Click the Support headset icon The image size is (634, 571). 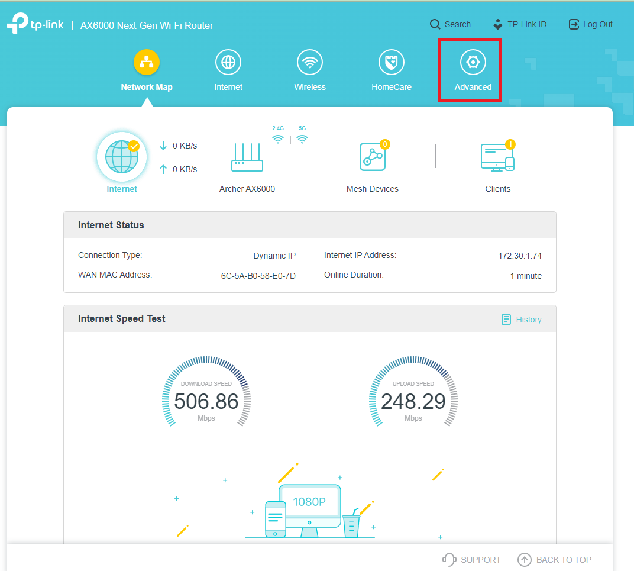449,560
